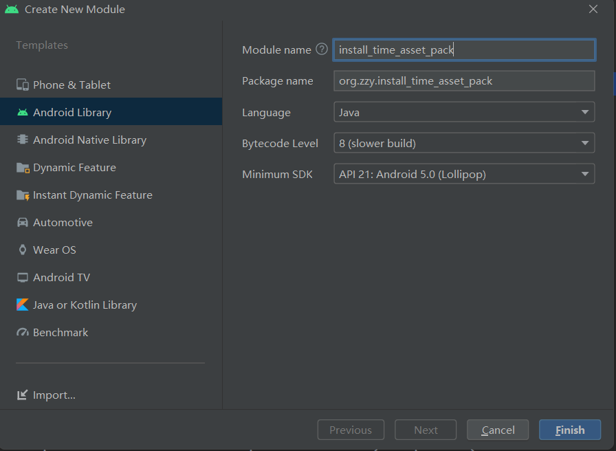Click the Android TV screen icon
Viewport: 616px width, 451px height.
click(x=23, y=278)
